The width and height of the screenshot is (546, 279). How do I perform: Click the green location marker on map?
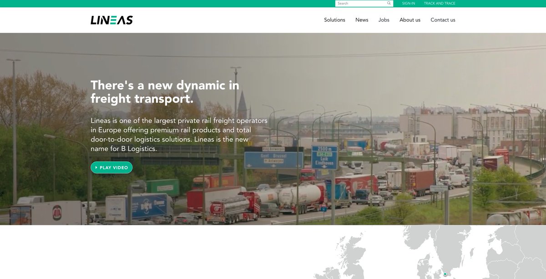click(x=445, y=274)
